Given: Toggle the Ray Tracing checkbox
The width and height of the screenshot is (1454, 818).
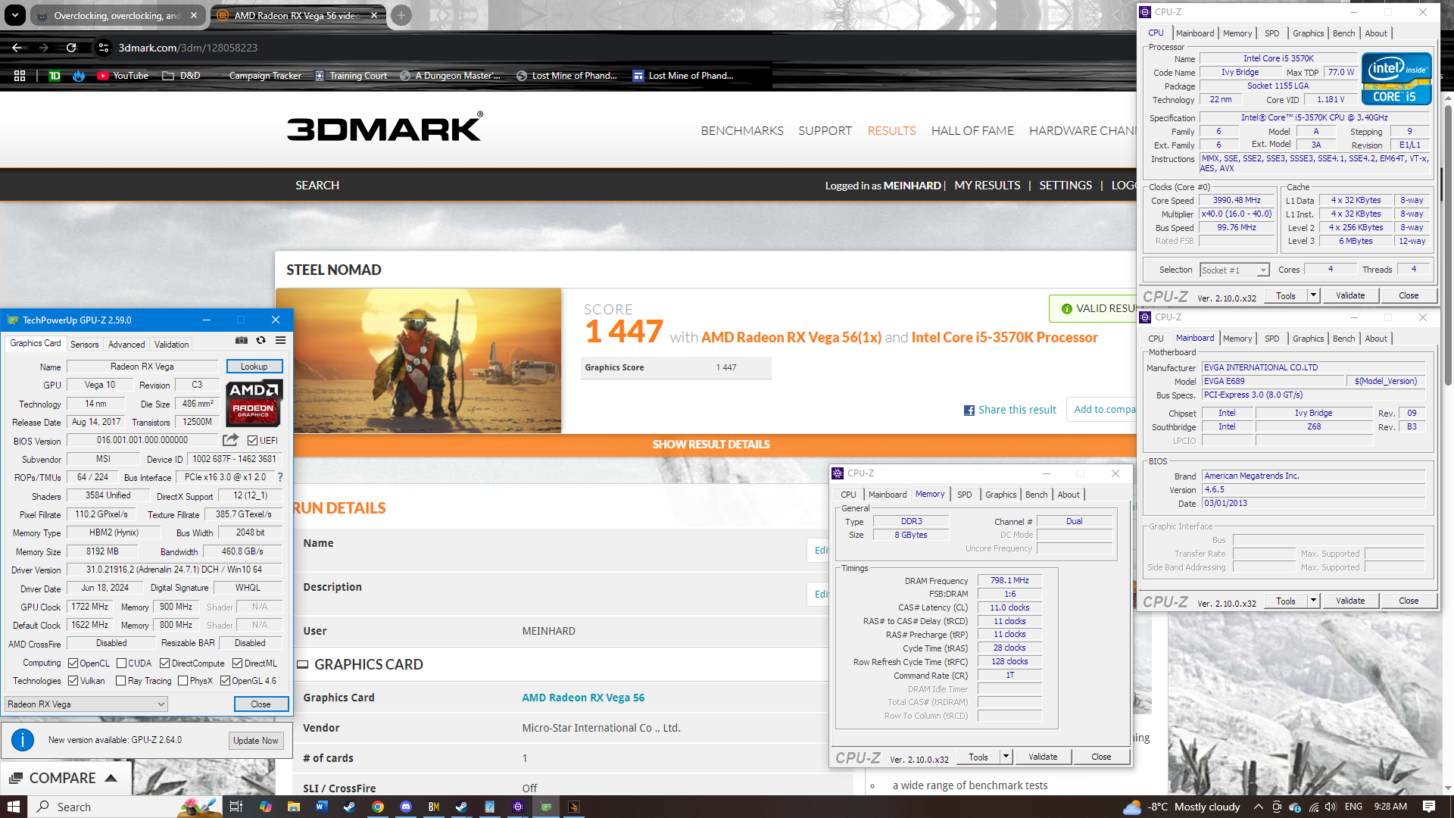Looking at the screenshot, I should pos(121,681).
